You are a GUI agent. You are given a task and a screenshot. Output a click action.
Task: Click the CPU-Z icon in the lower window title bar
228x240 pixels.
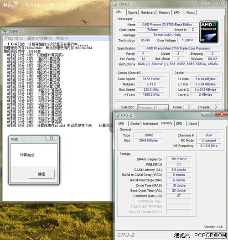tap(117, 115)
